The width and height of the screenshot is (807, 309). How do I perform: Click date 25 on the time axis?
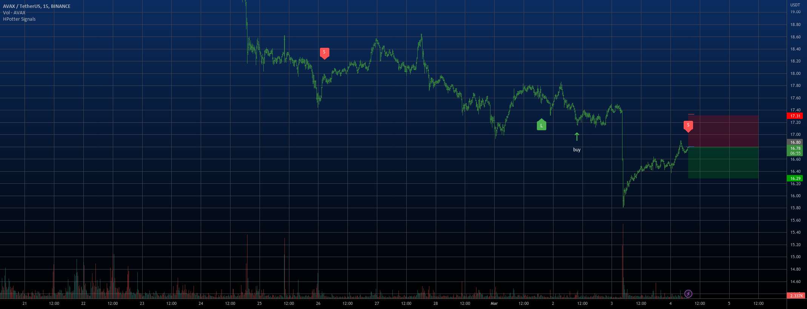pos(260,303)
